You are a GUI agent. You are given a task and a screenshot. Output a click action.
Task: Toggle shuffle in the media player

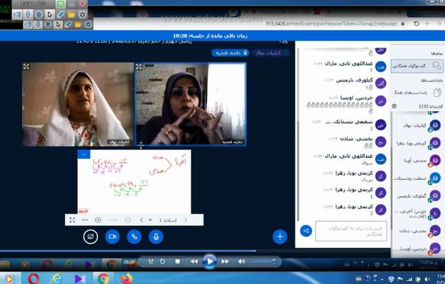(x=151, y=262)
